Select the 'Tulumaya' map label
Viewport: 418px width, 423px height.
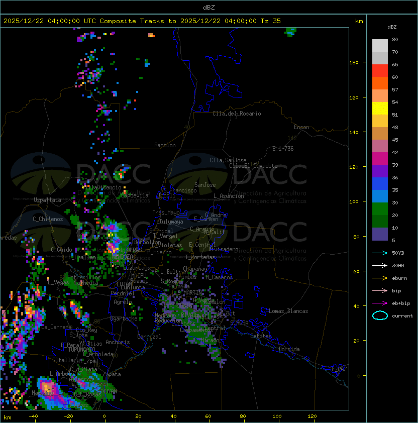(171, 222)
